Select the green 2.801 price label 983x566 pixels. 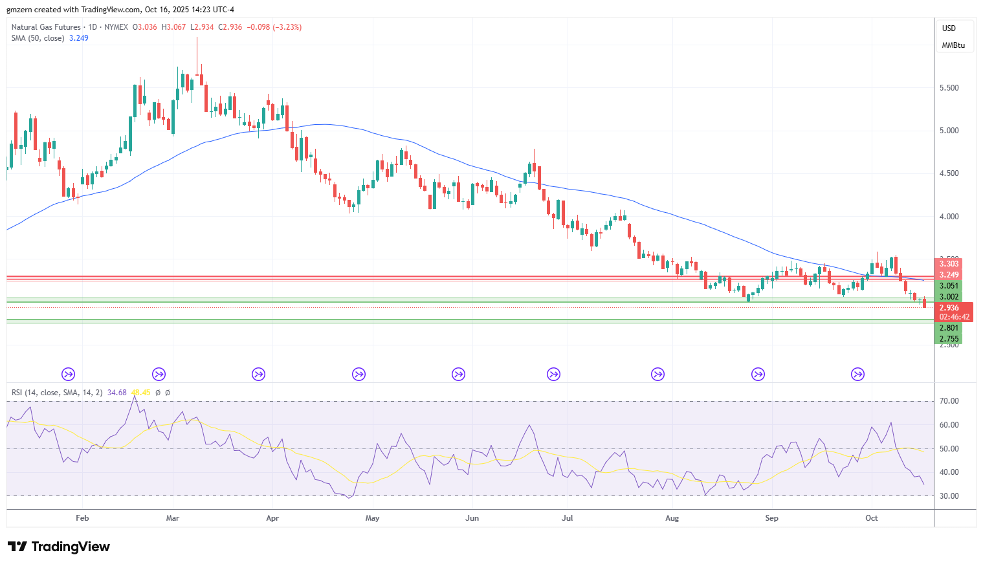(x=949, y=328)
